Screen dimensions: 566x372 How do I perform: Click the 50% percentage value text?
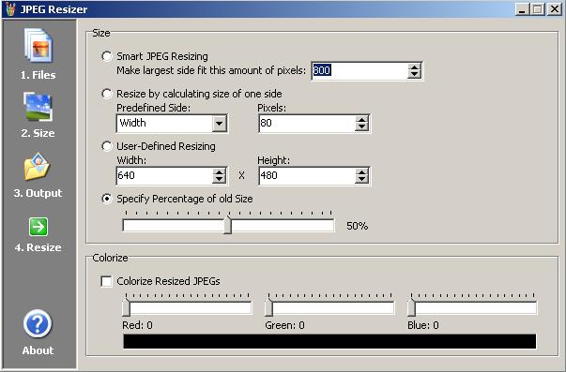357,226
